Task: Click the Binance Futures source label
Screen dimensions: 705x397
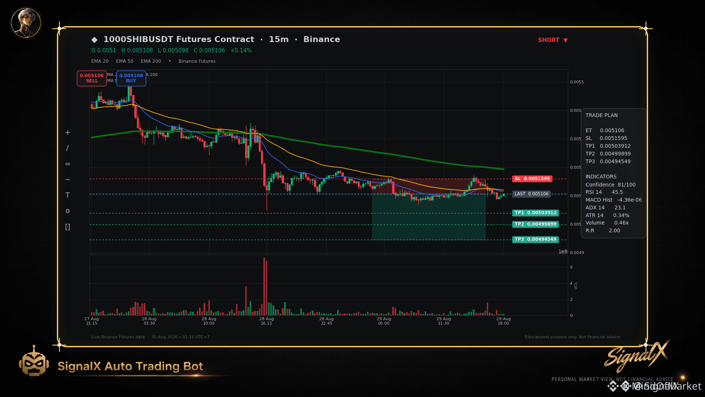Action: click(197, 61)
